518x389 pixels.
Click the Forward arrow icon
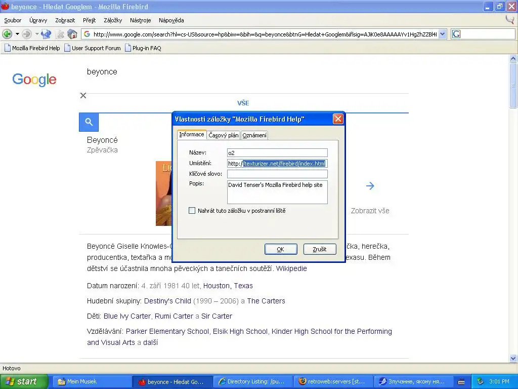pos(27,34)
